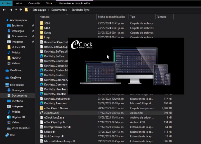Viewport: 201px width, 144px height.
Task: Go forward with the right arrow
Action: 11,10
